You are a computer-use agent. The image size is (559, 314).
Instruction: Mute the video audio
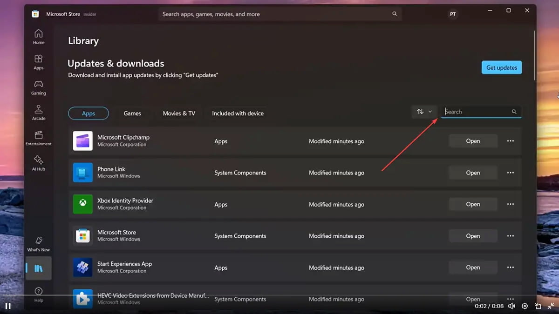pos(511,306)
